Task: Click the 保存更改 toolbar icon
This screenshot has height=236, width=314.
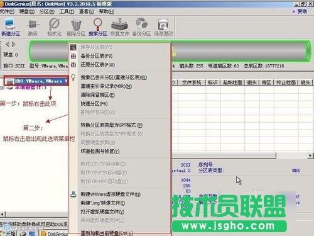Action: 163,27
